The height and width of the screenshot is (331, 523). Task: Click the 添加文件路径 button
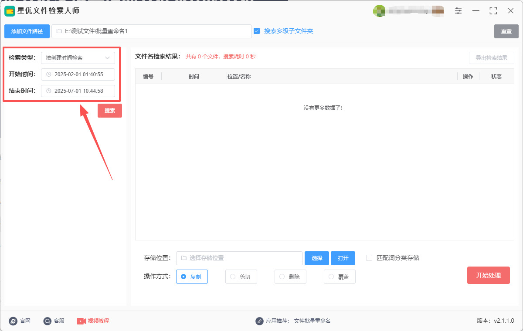27,31
